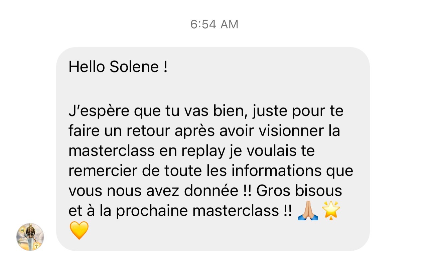Tap the folded hands emoji

308,211
